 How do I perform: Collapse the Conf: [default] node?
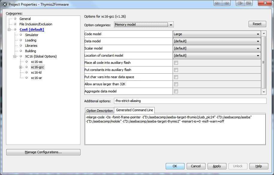(9, 30)
